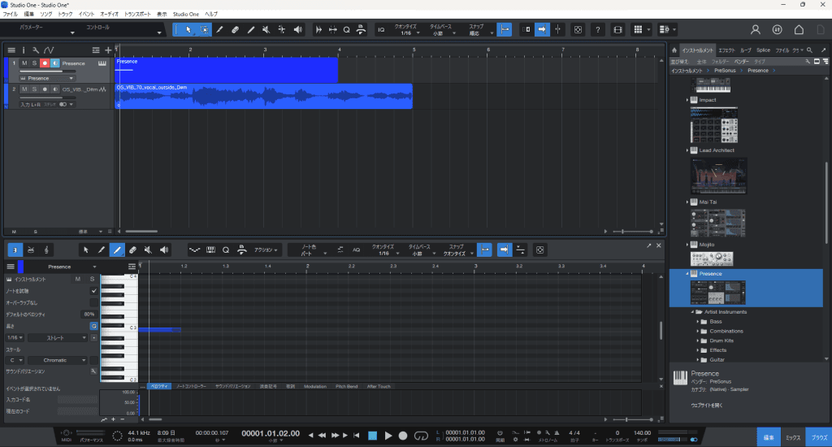Open the wrench options in the track list header
This screenshot has width=832, height=447.
coord(36,50)
